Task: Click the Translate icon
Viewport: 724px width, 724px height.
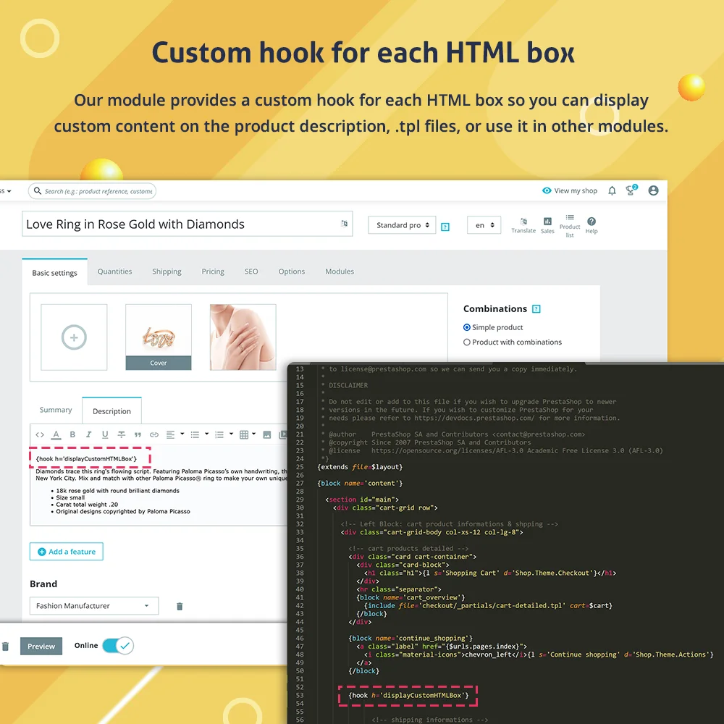Action: click(523, 224)
